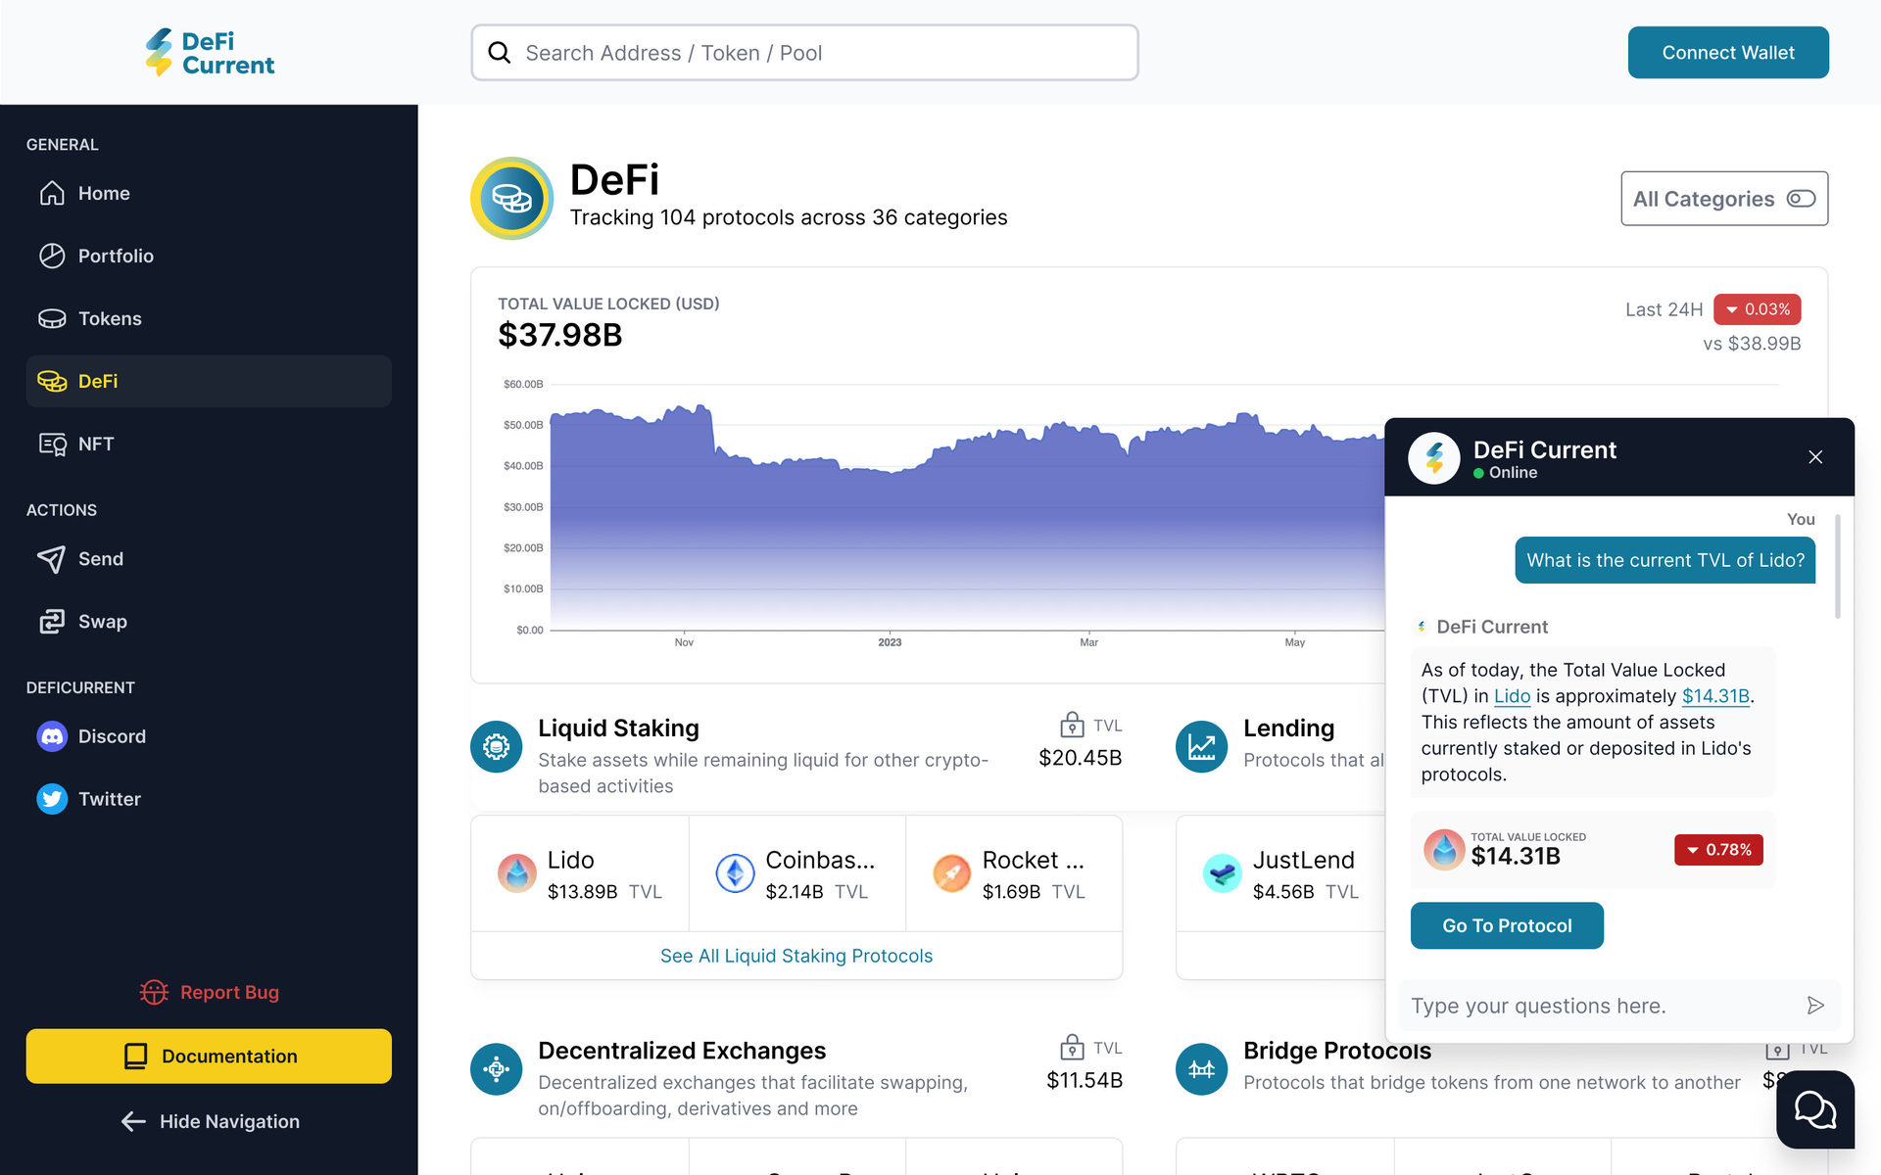This screenshot has width=1881, height=1175.
Task: Click Go To Protocol button
Action: point(1507,925)
